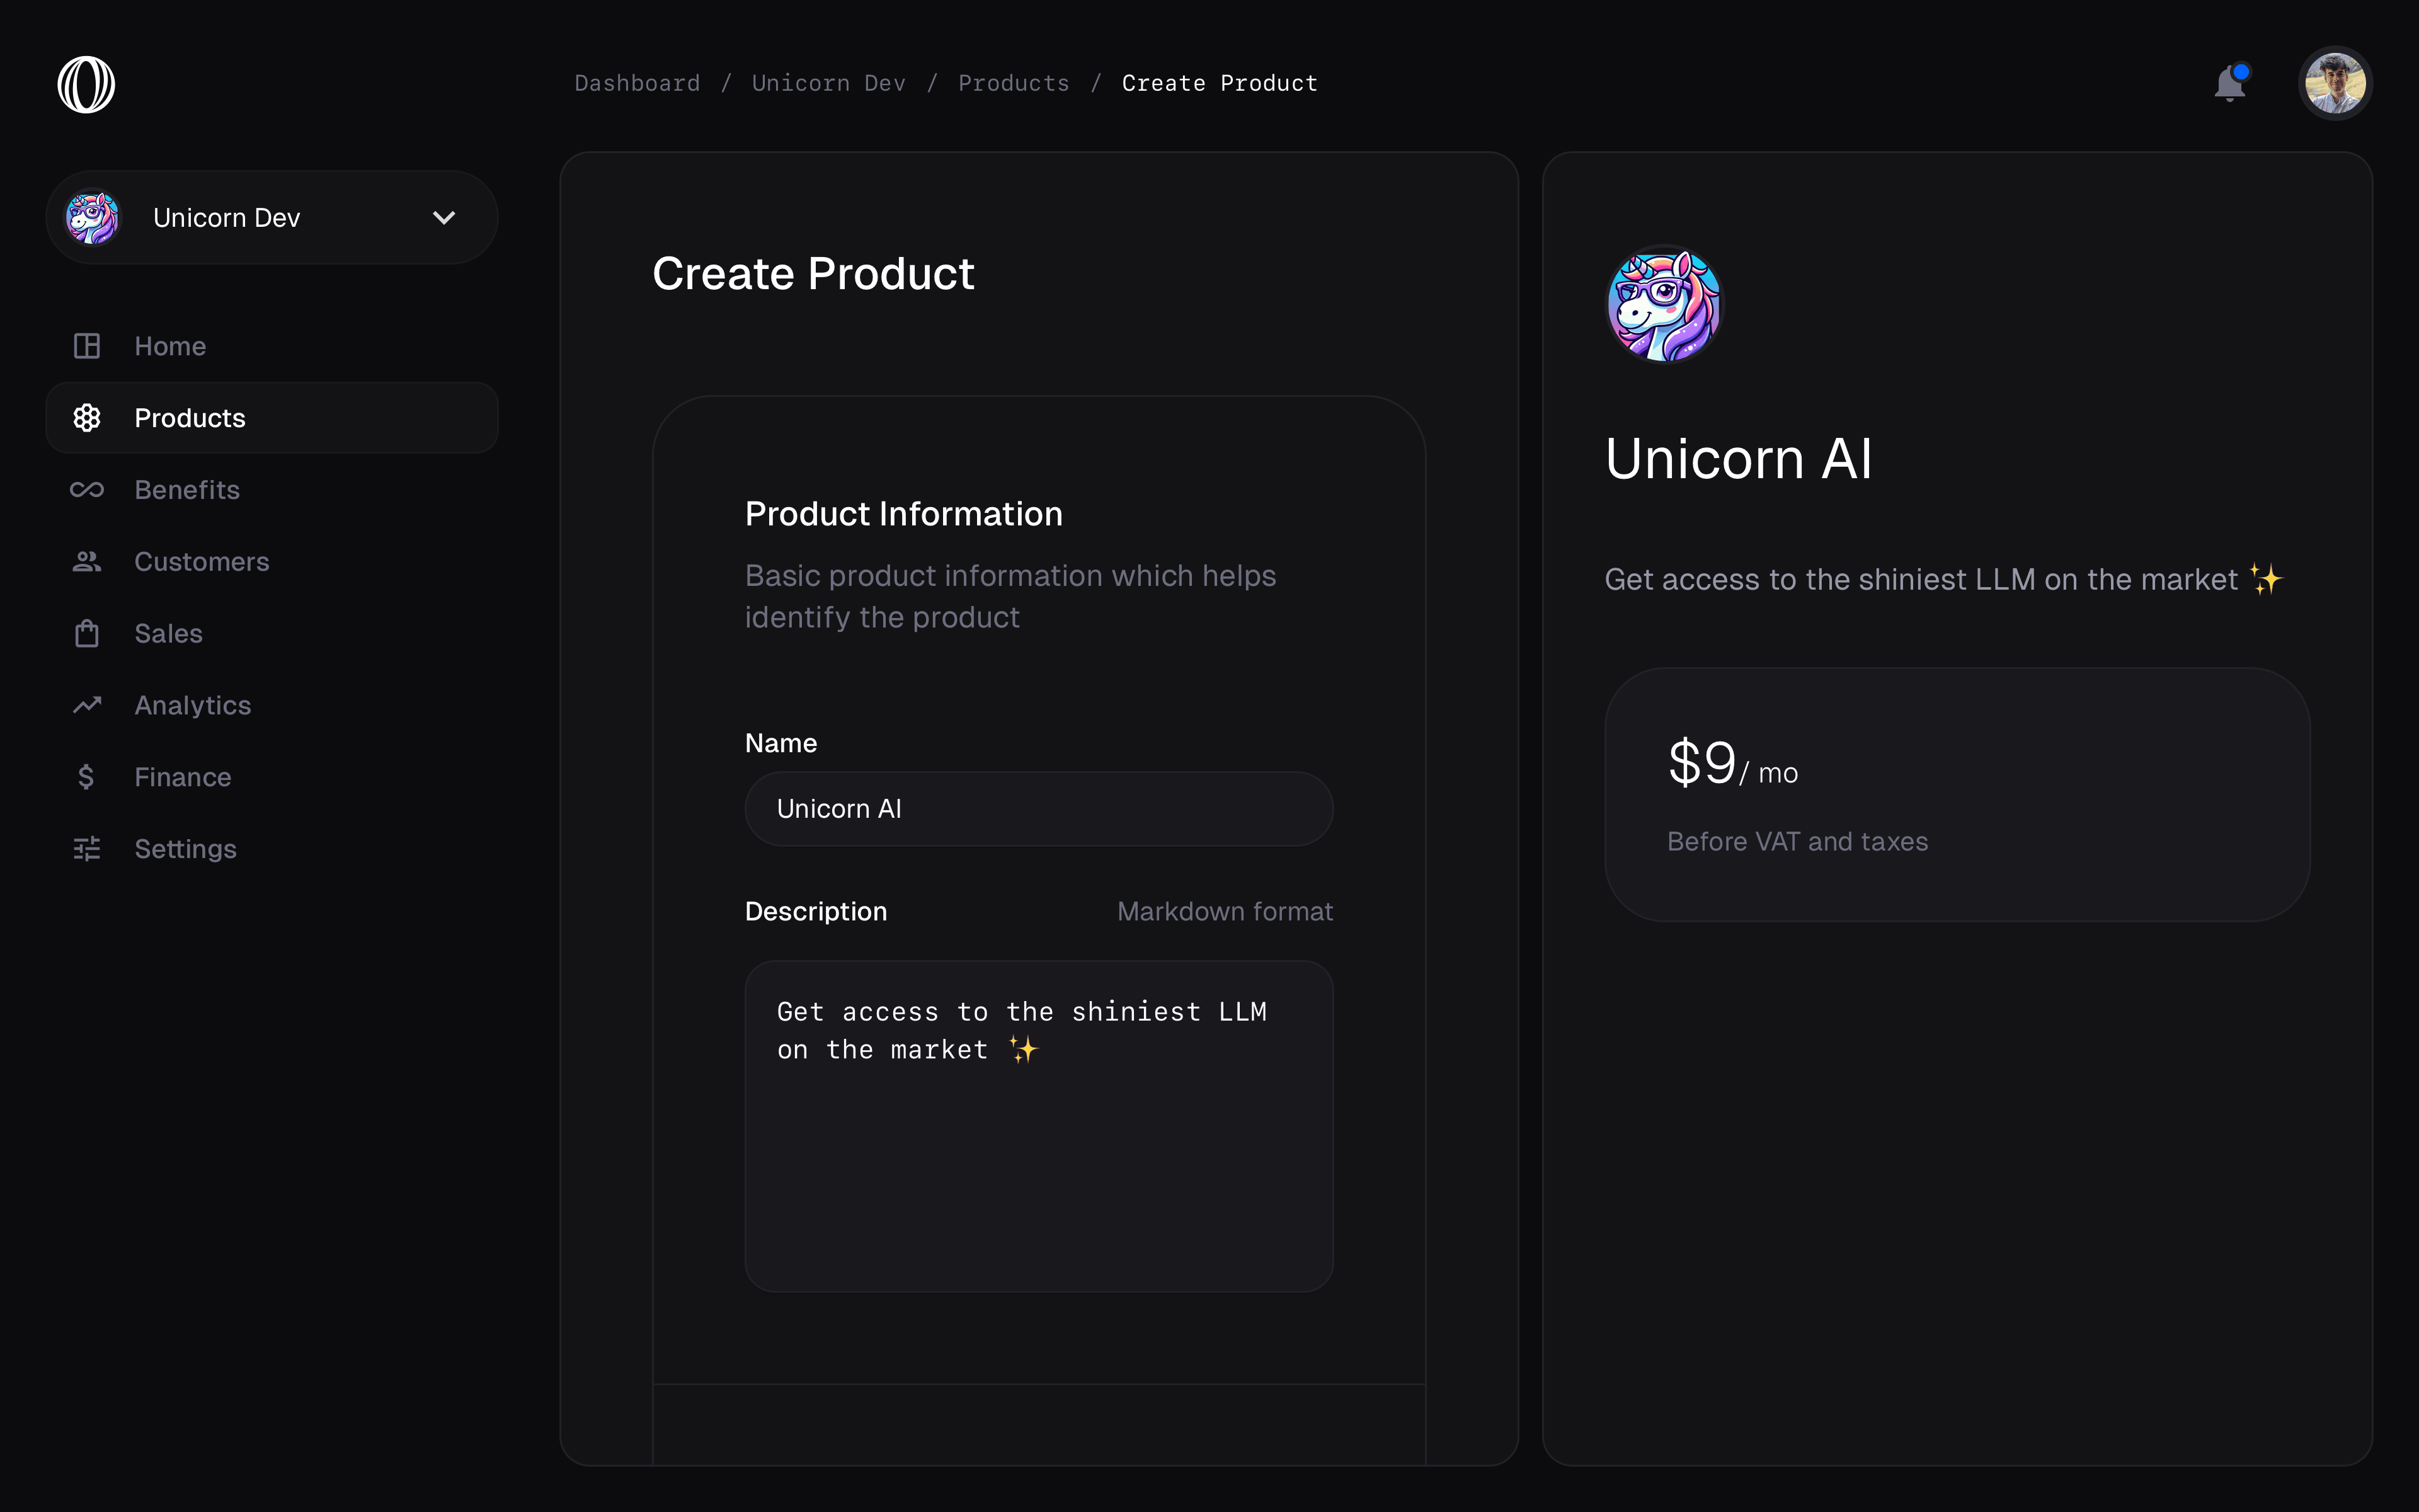Click the Settings sliders icon
This screenshot has width=2419, height=1512.
pyautogui.click(x=87, y=849)
